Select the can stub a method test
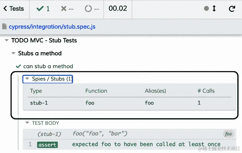 click(x=48, y=66)
